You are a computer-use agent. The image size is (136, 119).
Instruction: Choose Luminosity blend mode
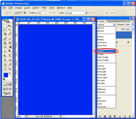[107, 107]
